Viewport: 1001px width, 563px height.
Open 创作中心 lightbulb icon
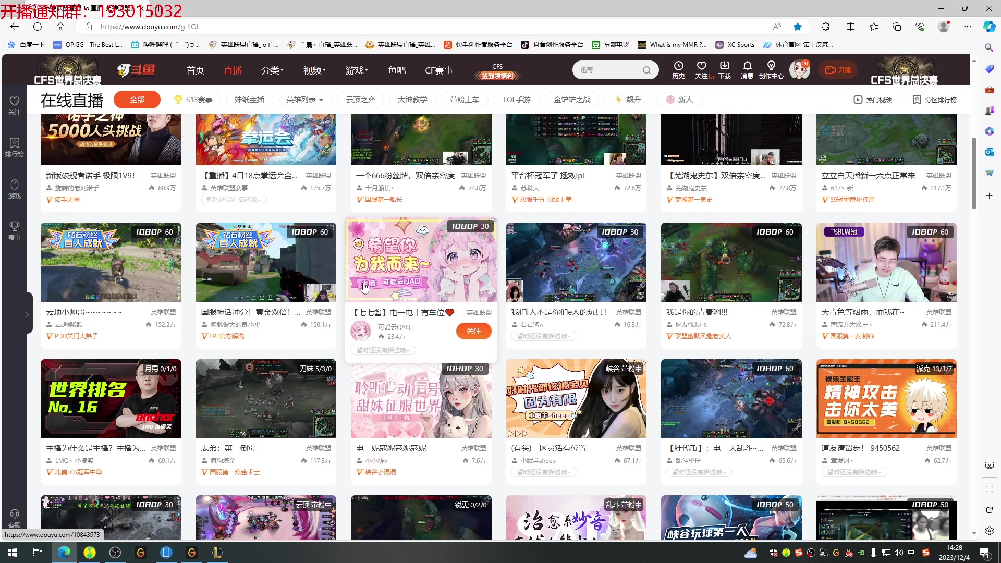771,70
